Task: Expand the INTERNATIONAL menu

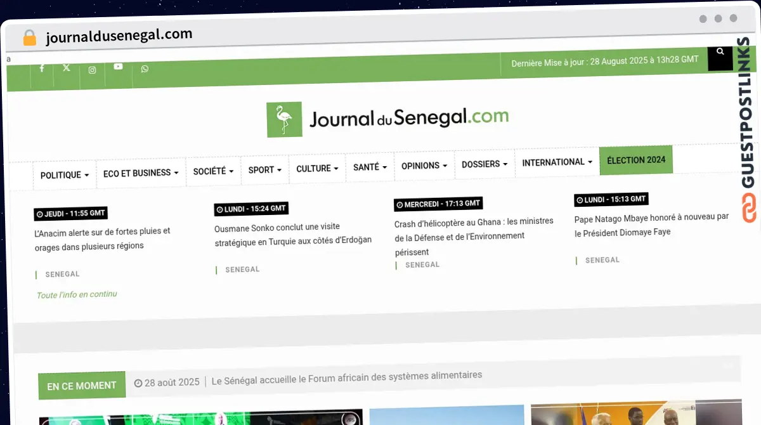Action: click(557, 162)
